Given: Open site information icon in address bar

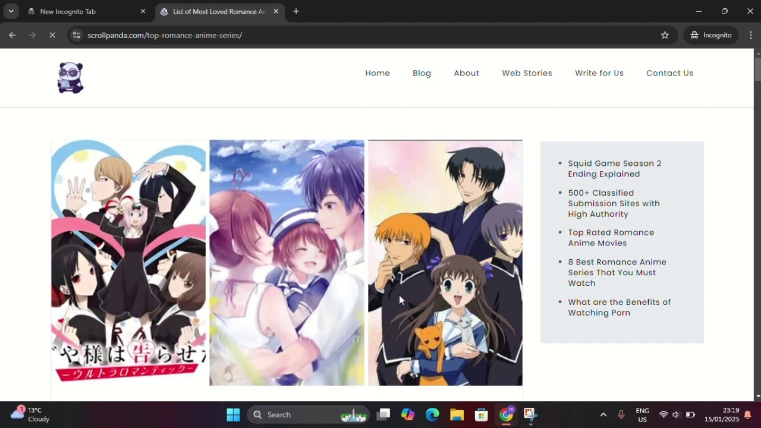Looking at the screenshot, I should [76, 35].
